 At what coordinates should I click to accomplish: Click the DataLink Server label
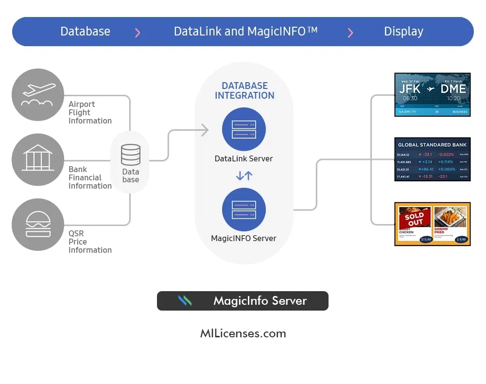[x=243, y=158]
